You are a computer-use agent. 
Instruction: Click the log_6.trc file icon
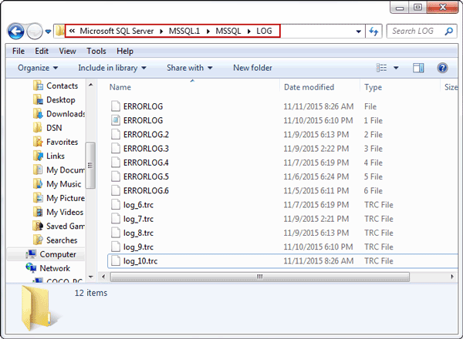[116, 205]
